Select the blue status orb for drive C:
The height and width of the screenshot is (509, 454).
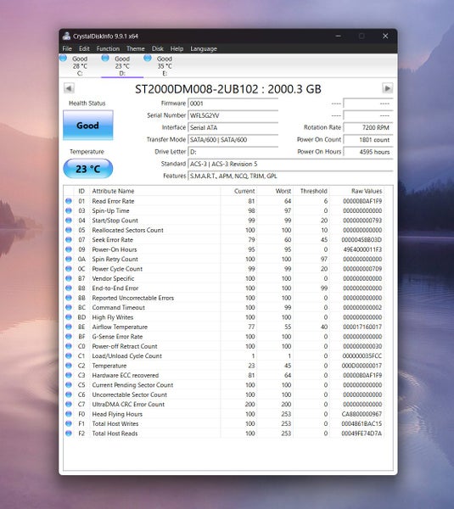[x=63, y=58]
